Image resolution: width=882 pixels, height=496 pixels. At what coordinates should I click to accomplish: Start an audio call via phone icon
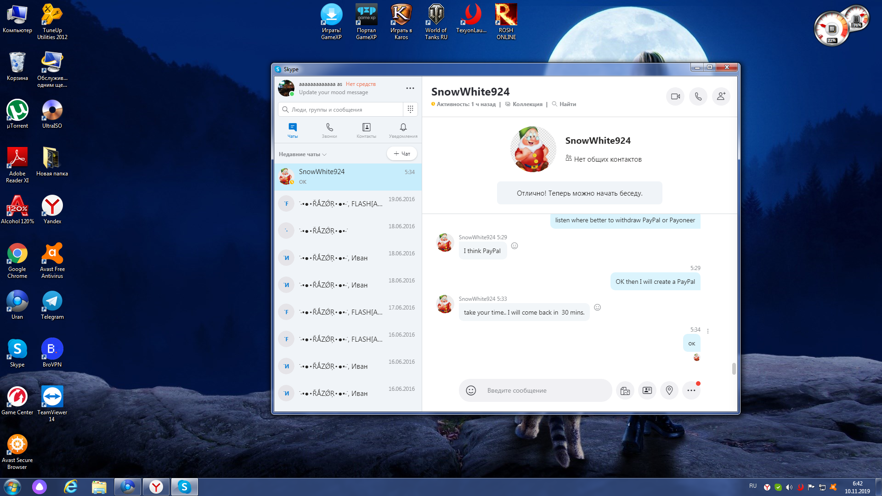point(698,96)
